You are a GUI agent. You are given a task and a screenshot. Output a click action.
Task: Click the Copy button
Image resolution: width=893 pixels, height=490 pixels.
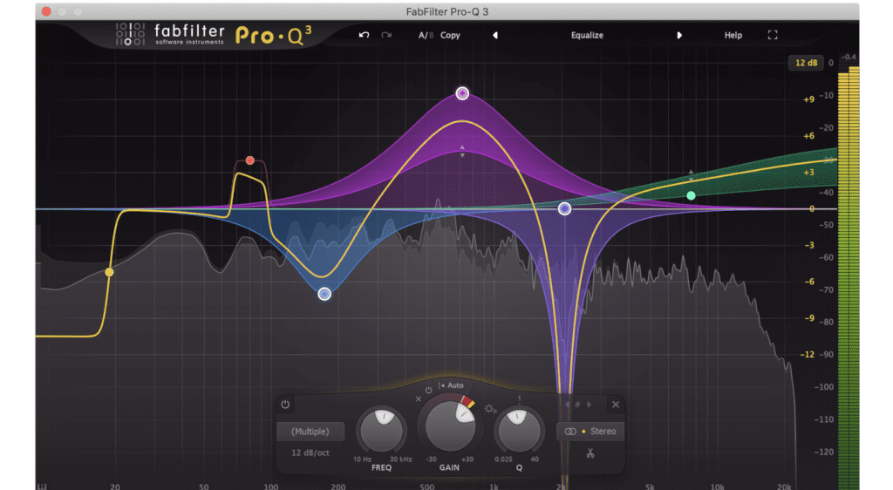(450, 35)
